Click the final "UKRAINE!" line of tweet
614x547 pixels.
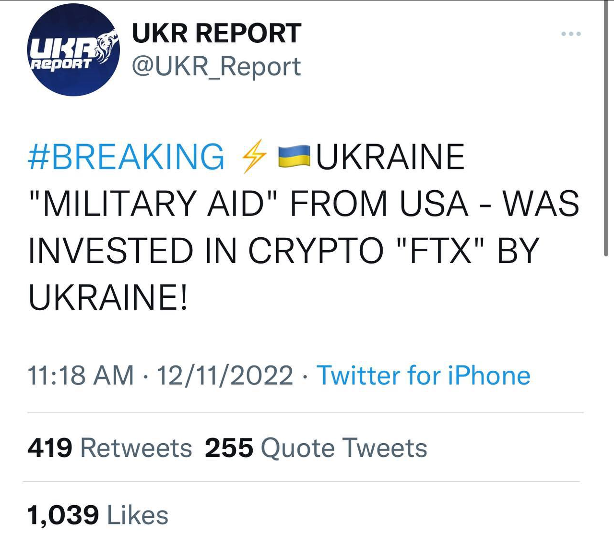(108, 297)
